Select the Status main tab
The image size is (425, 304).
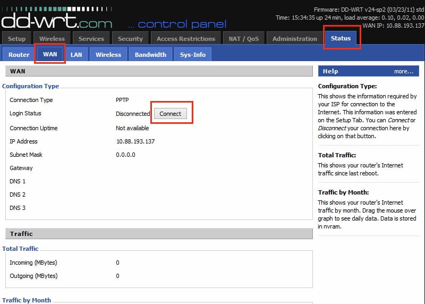tap(341, 38)
